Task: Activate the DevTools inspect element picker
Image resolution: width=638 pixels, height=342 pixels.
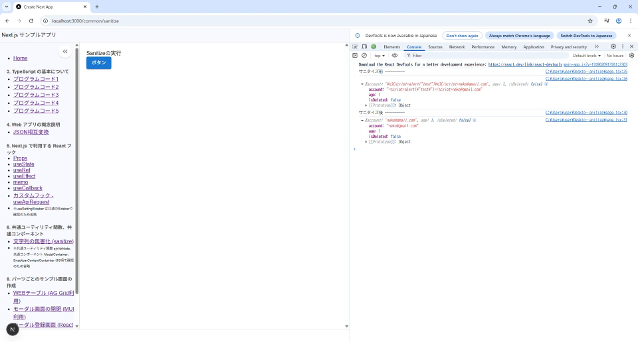Action: tap(355, 46)
